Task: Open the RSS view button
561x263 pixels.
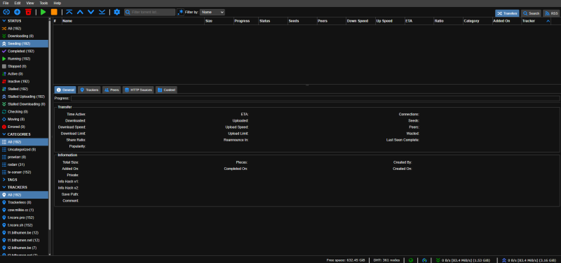Action: pos(551,13)
